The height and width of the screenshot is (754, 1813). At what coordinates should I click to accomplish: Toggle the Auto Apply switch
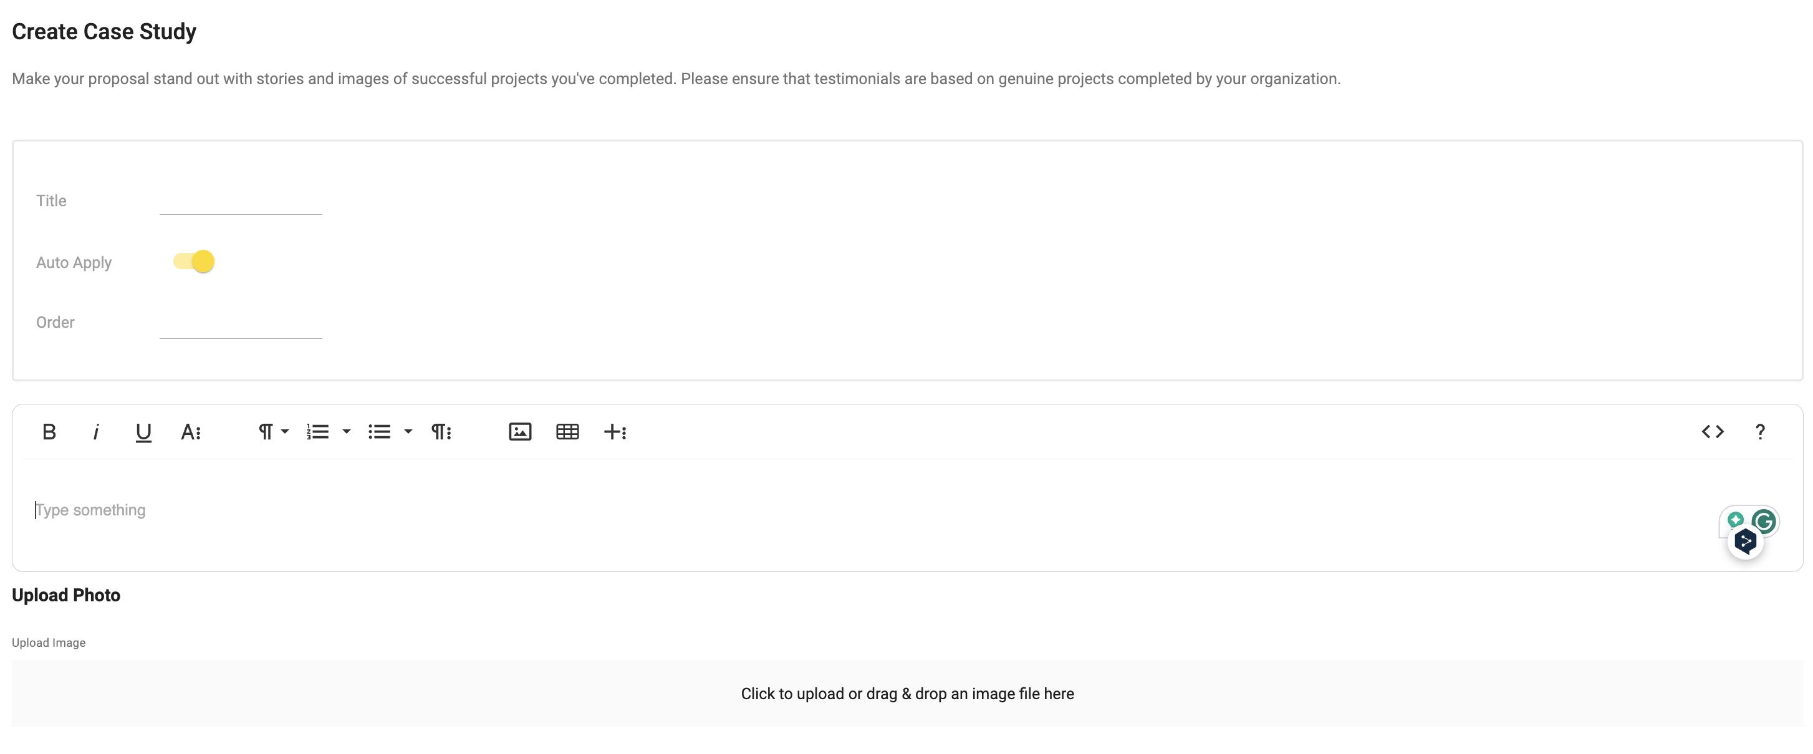point(195,262)
